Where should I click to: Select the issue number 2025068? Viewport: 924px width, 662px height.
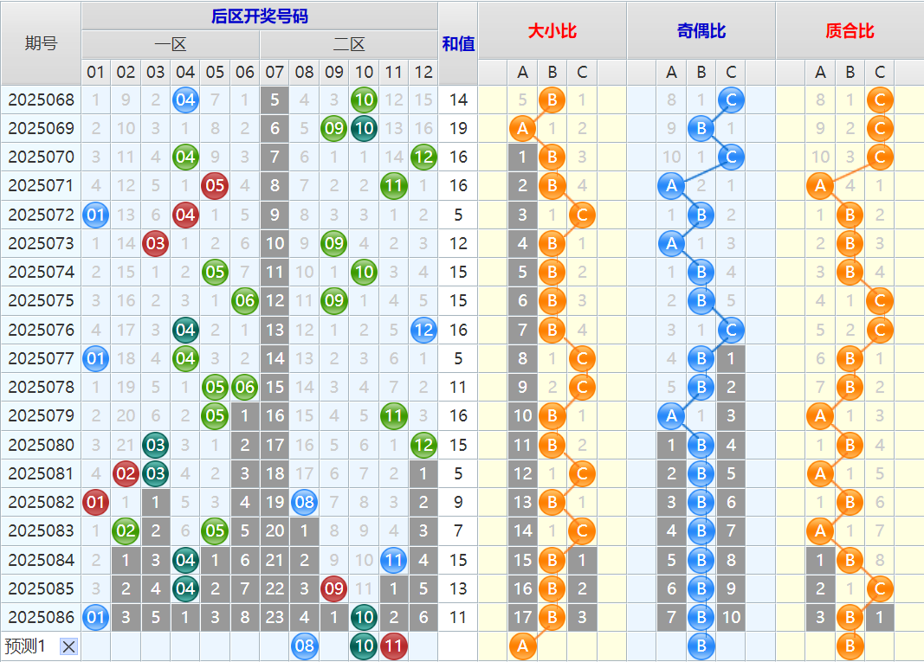point(42,100)
